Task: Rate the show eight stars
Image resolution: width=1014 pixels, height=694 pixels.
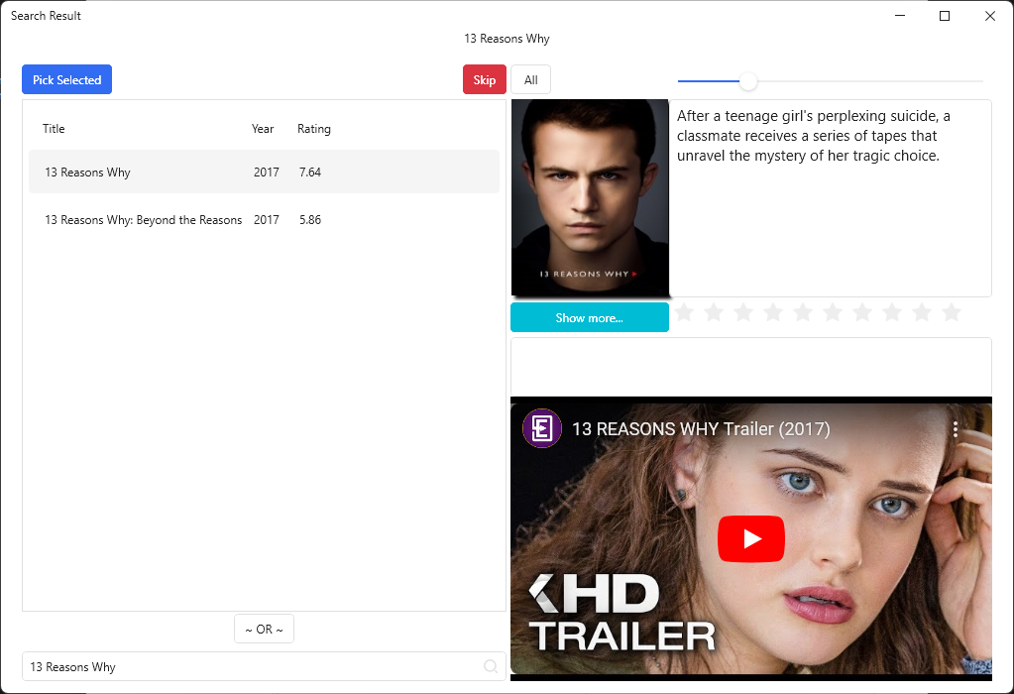Action: [x=892, y=313]
